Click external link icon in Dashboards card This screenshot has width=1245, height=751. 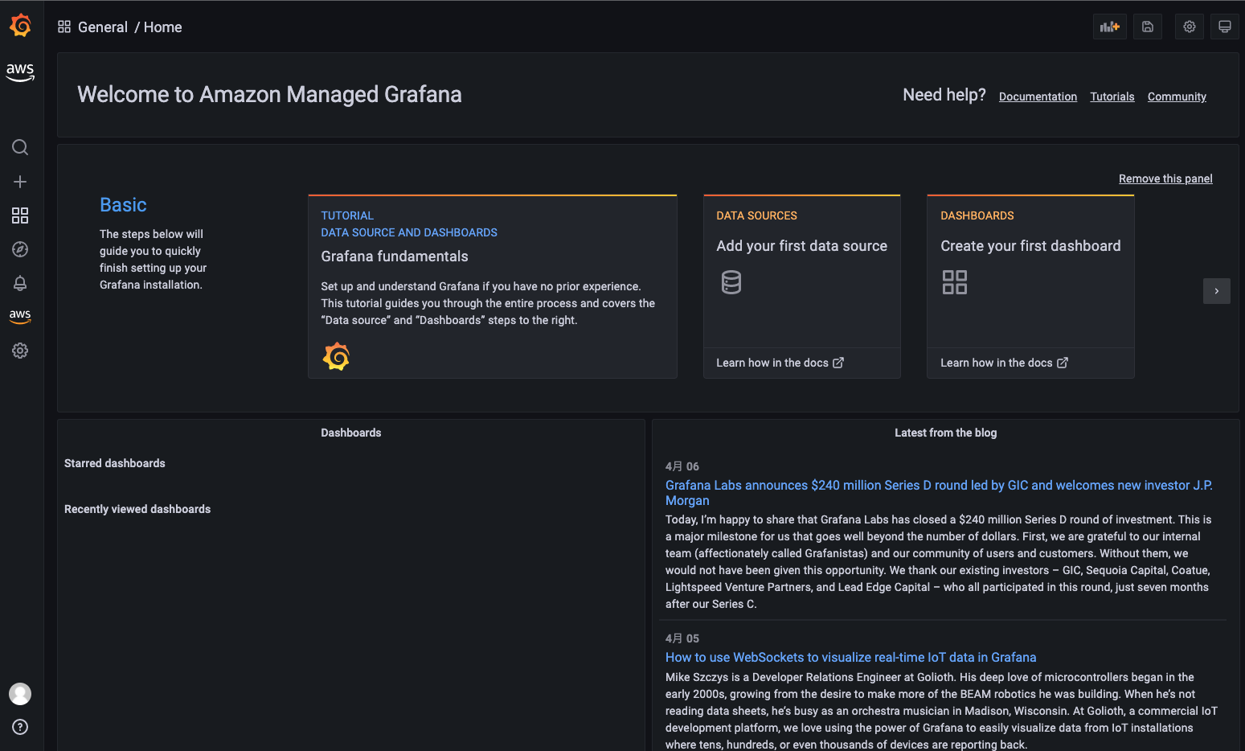pos(1063,363)
